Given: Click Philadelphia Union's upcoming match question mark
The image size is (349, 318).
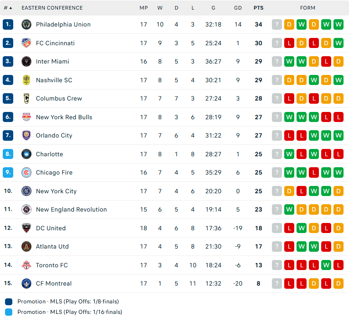Looking at the screenshot, I should 277,25.
